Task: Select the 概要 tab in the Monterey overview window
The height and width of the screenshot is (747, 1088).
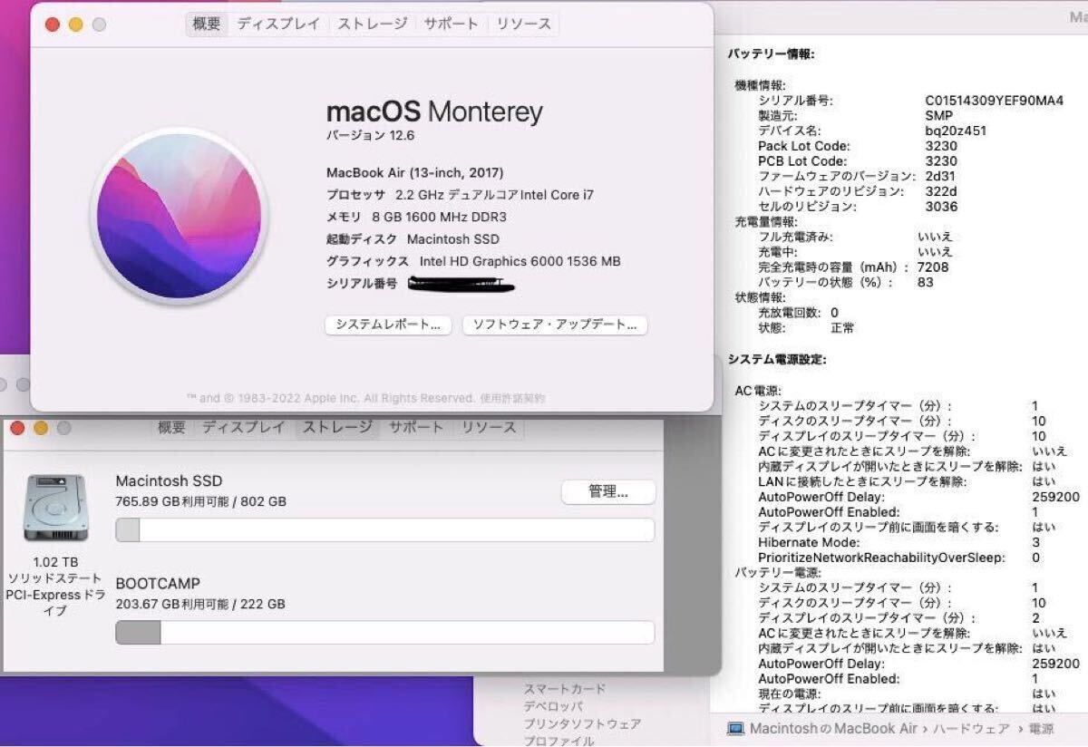Action: pos(207,24)
